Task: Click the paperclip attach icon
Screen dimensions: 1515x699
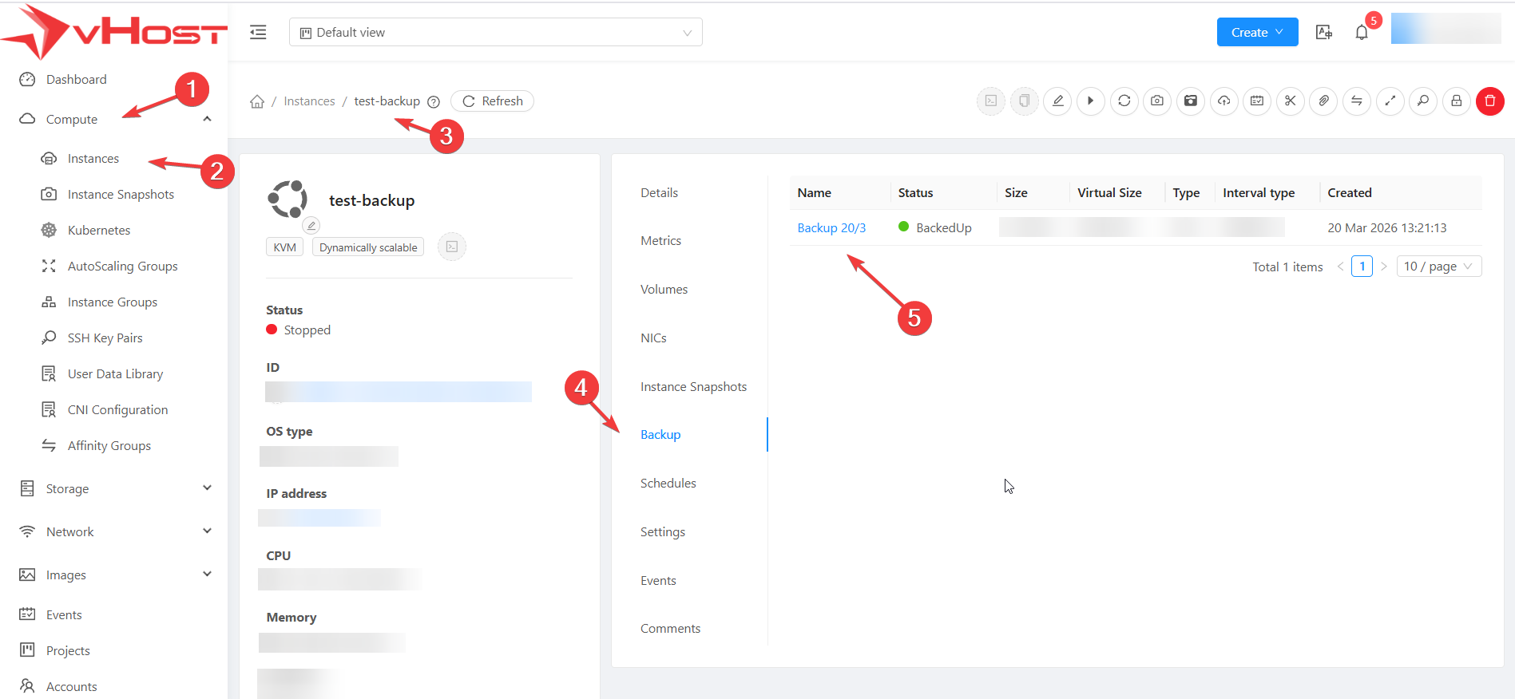Action: tap(1323, 101)
